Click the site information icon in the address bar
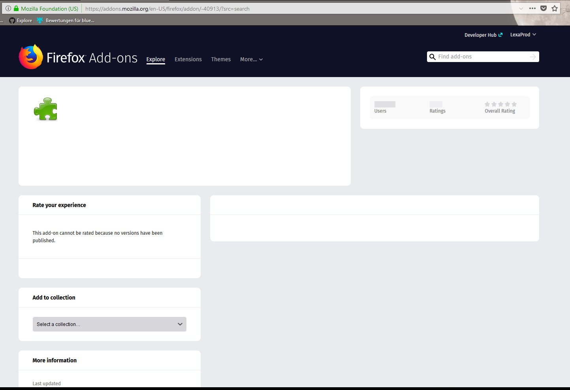This screenshot has height=390, width=570. [x=8, y=8]
